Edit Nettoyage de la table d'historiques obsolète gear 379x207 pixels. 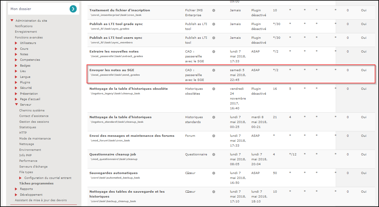pyautogui.click(x=214, y=89)
